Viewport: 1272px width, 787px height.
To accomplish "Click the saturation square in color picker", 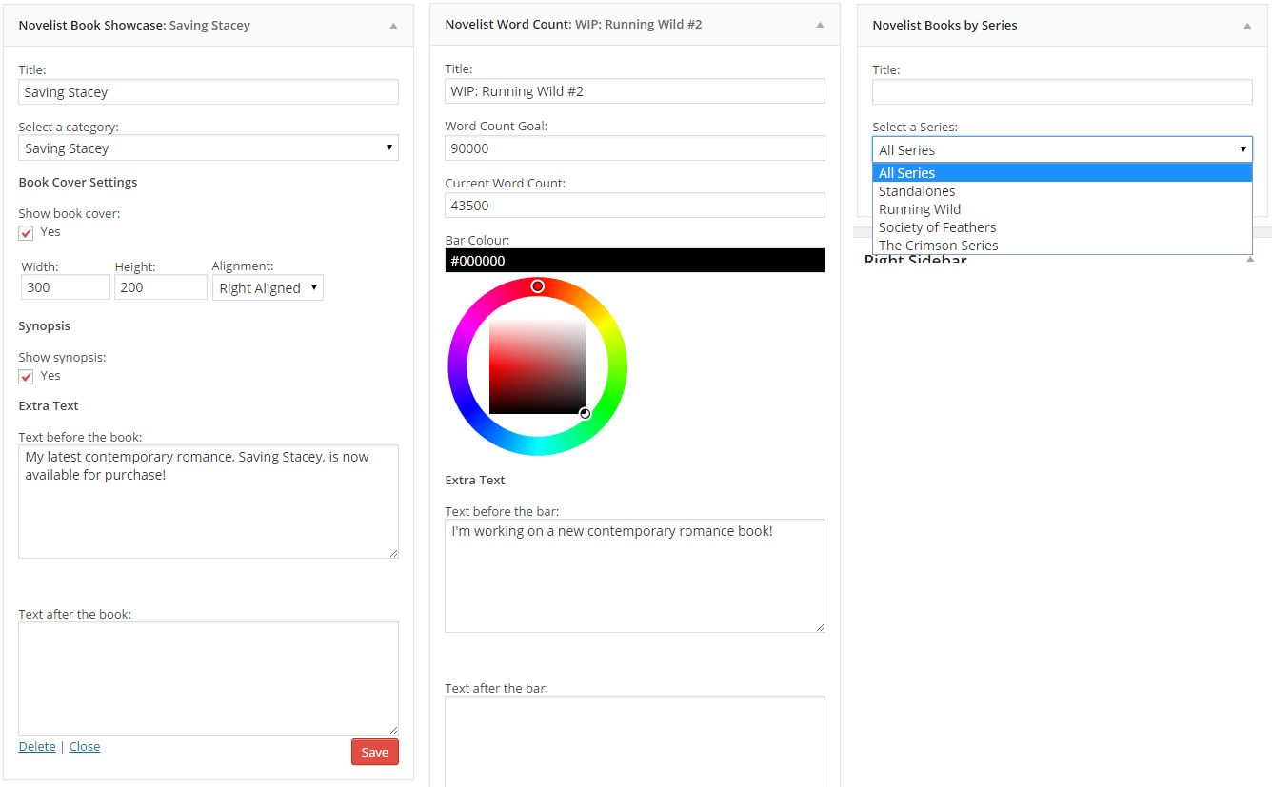I will [537, 366].
